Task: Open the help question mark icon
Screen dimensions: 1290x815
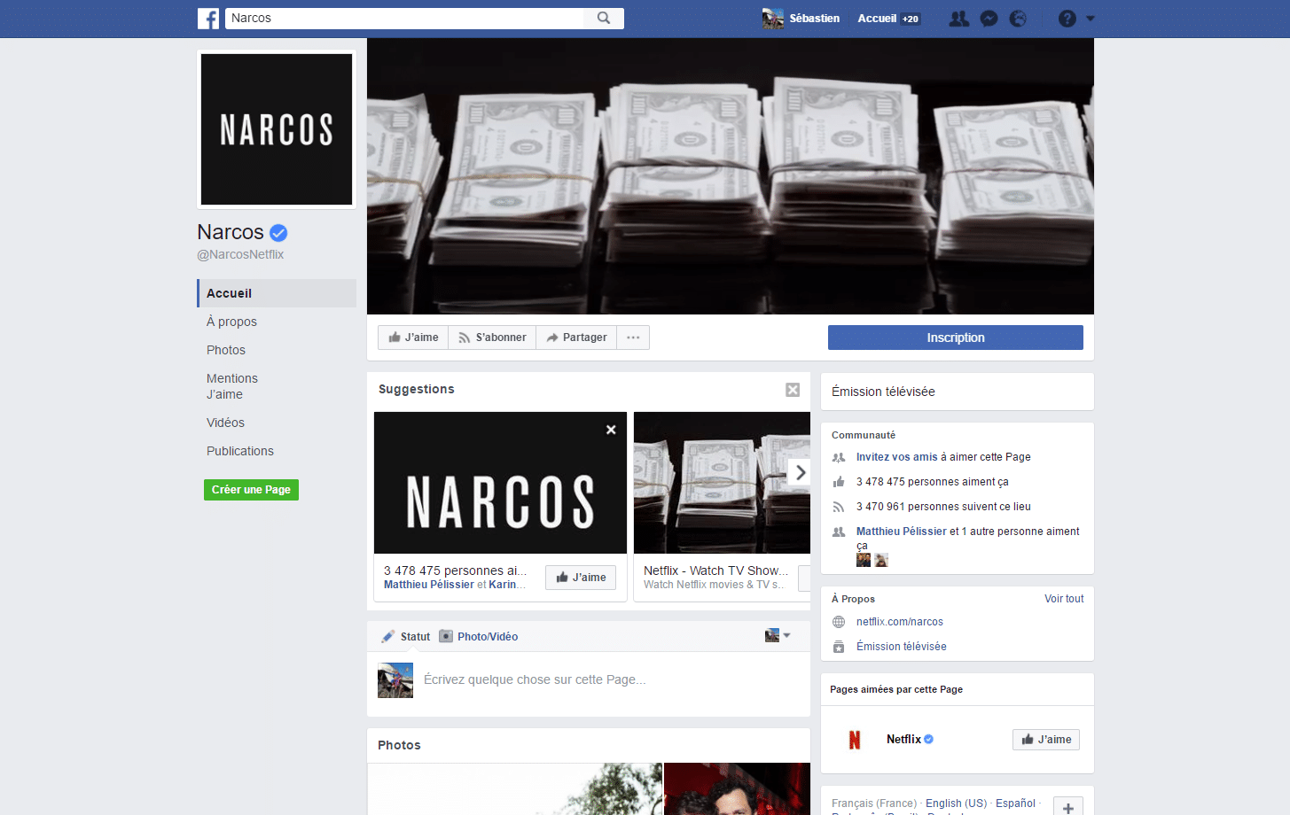Action: click(1067, 19)
